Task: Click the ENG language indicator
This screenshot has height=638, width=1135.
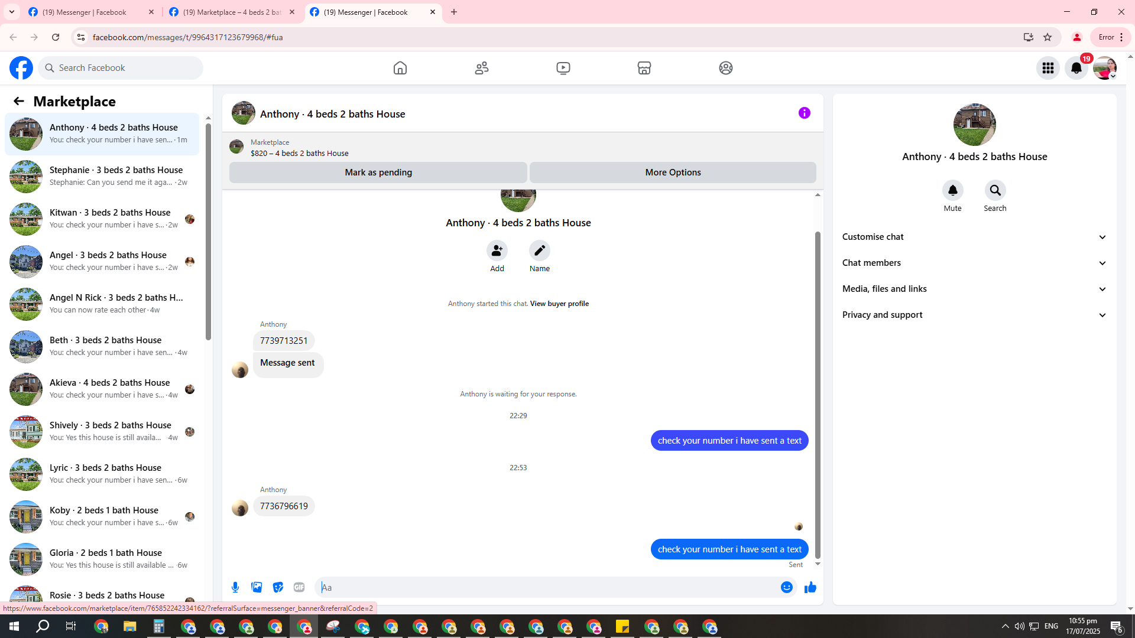Action: (x=1051, y=626)
